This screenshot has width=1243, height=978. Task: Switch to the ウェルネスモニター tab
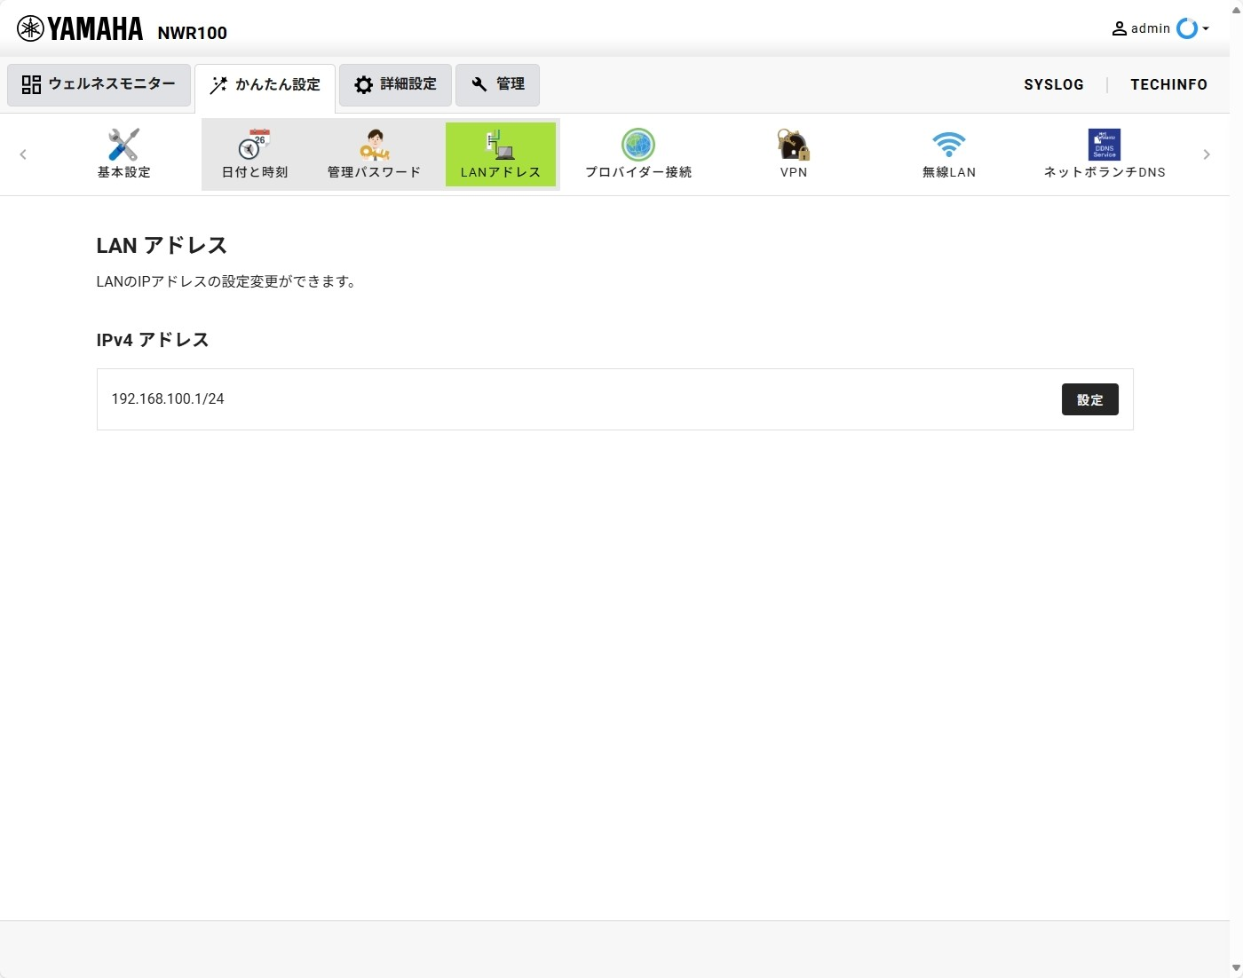(x=99, y=84)
